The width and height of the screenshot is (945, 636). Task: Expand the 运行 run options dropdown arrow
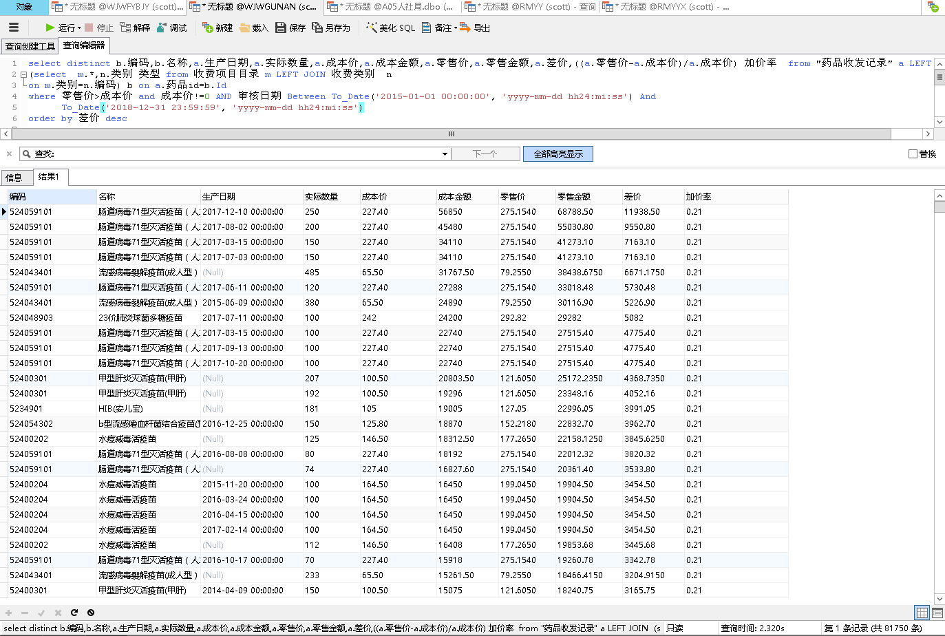pyautogui.click(x=80, y=28)
